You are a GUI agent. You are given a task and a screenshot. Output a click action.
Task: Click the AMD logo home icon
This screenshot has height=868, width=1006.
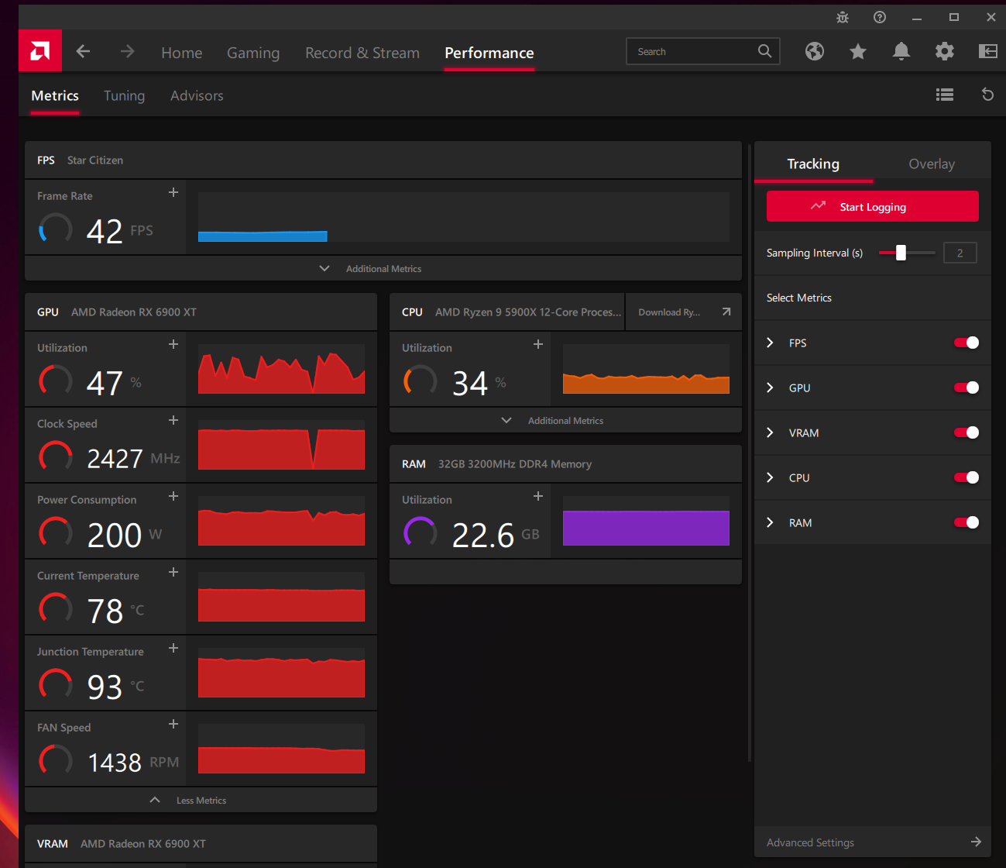coord(40,51)
